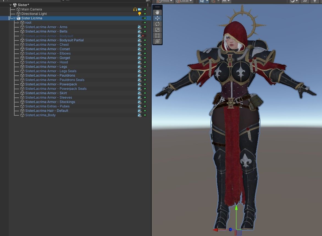
Task: Click skinned mesh renderer icon on SisterLacrima_Body row
Action: click(x=140, y=115)
